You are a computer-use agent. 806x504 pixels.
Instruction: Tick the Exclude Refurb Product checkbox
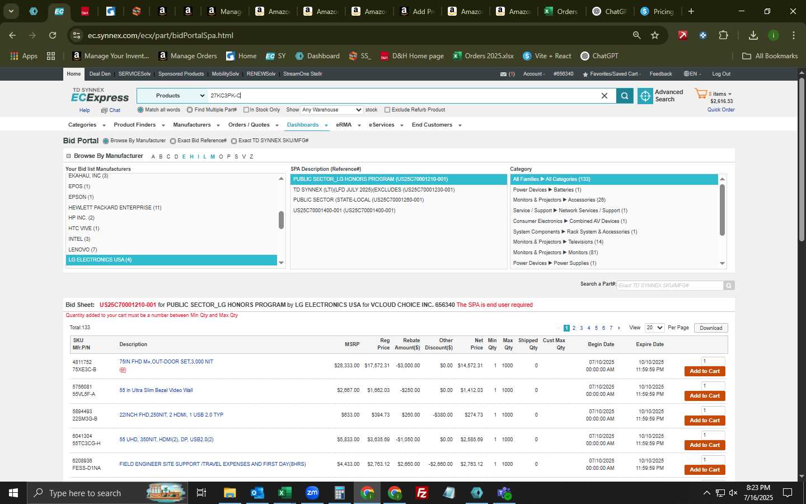387,110
